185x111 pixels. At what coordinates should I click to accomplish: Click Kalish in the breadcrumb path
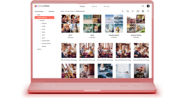(x=62, y=11)
